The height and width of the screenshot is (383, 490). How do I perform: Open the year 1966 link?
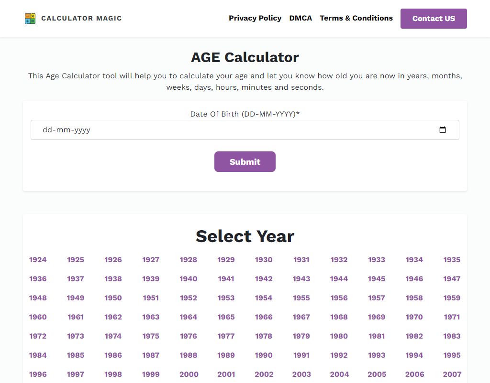264,317
